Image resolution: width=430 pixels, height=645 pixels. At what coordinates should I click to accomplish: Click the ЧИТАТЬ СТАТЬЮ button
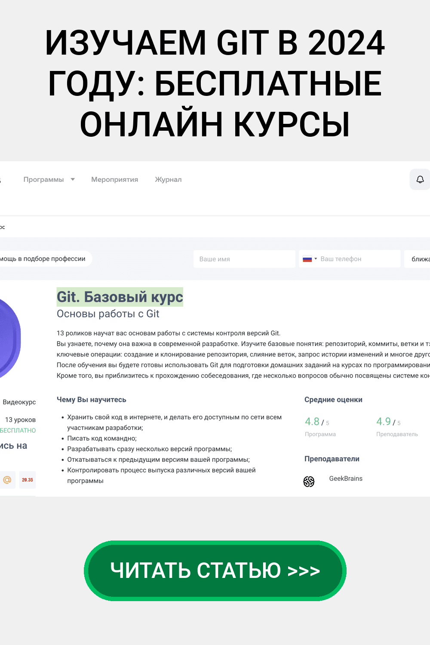pyautogui.click(x=215, y=571)
